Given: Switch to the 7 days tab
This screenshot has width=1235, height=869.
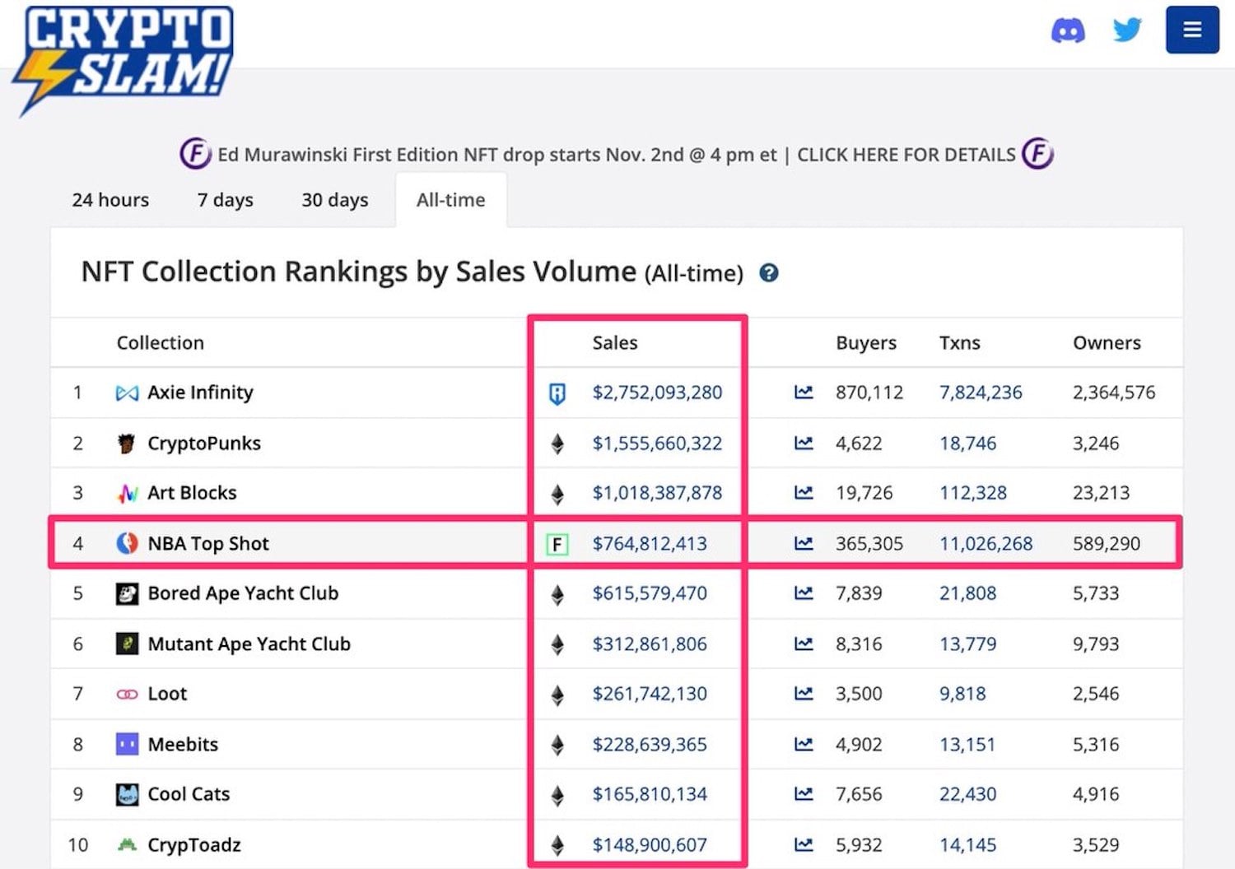Looking at the screenshot, I should (225, 200).
